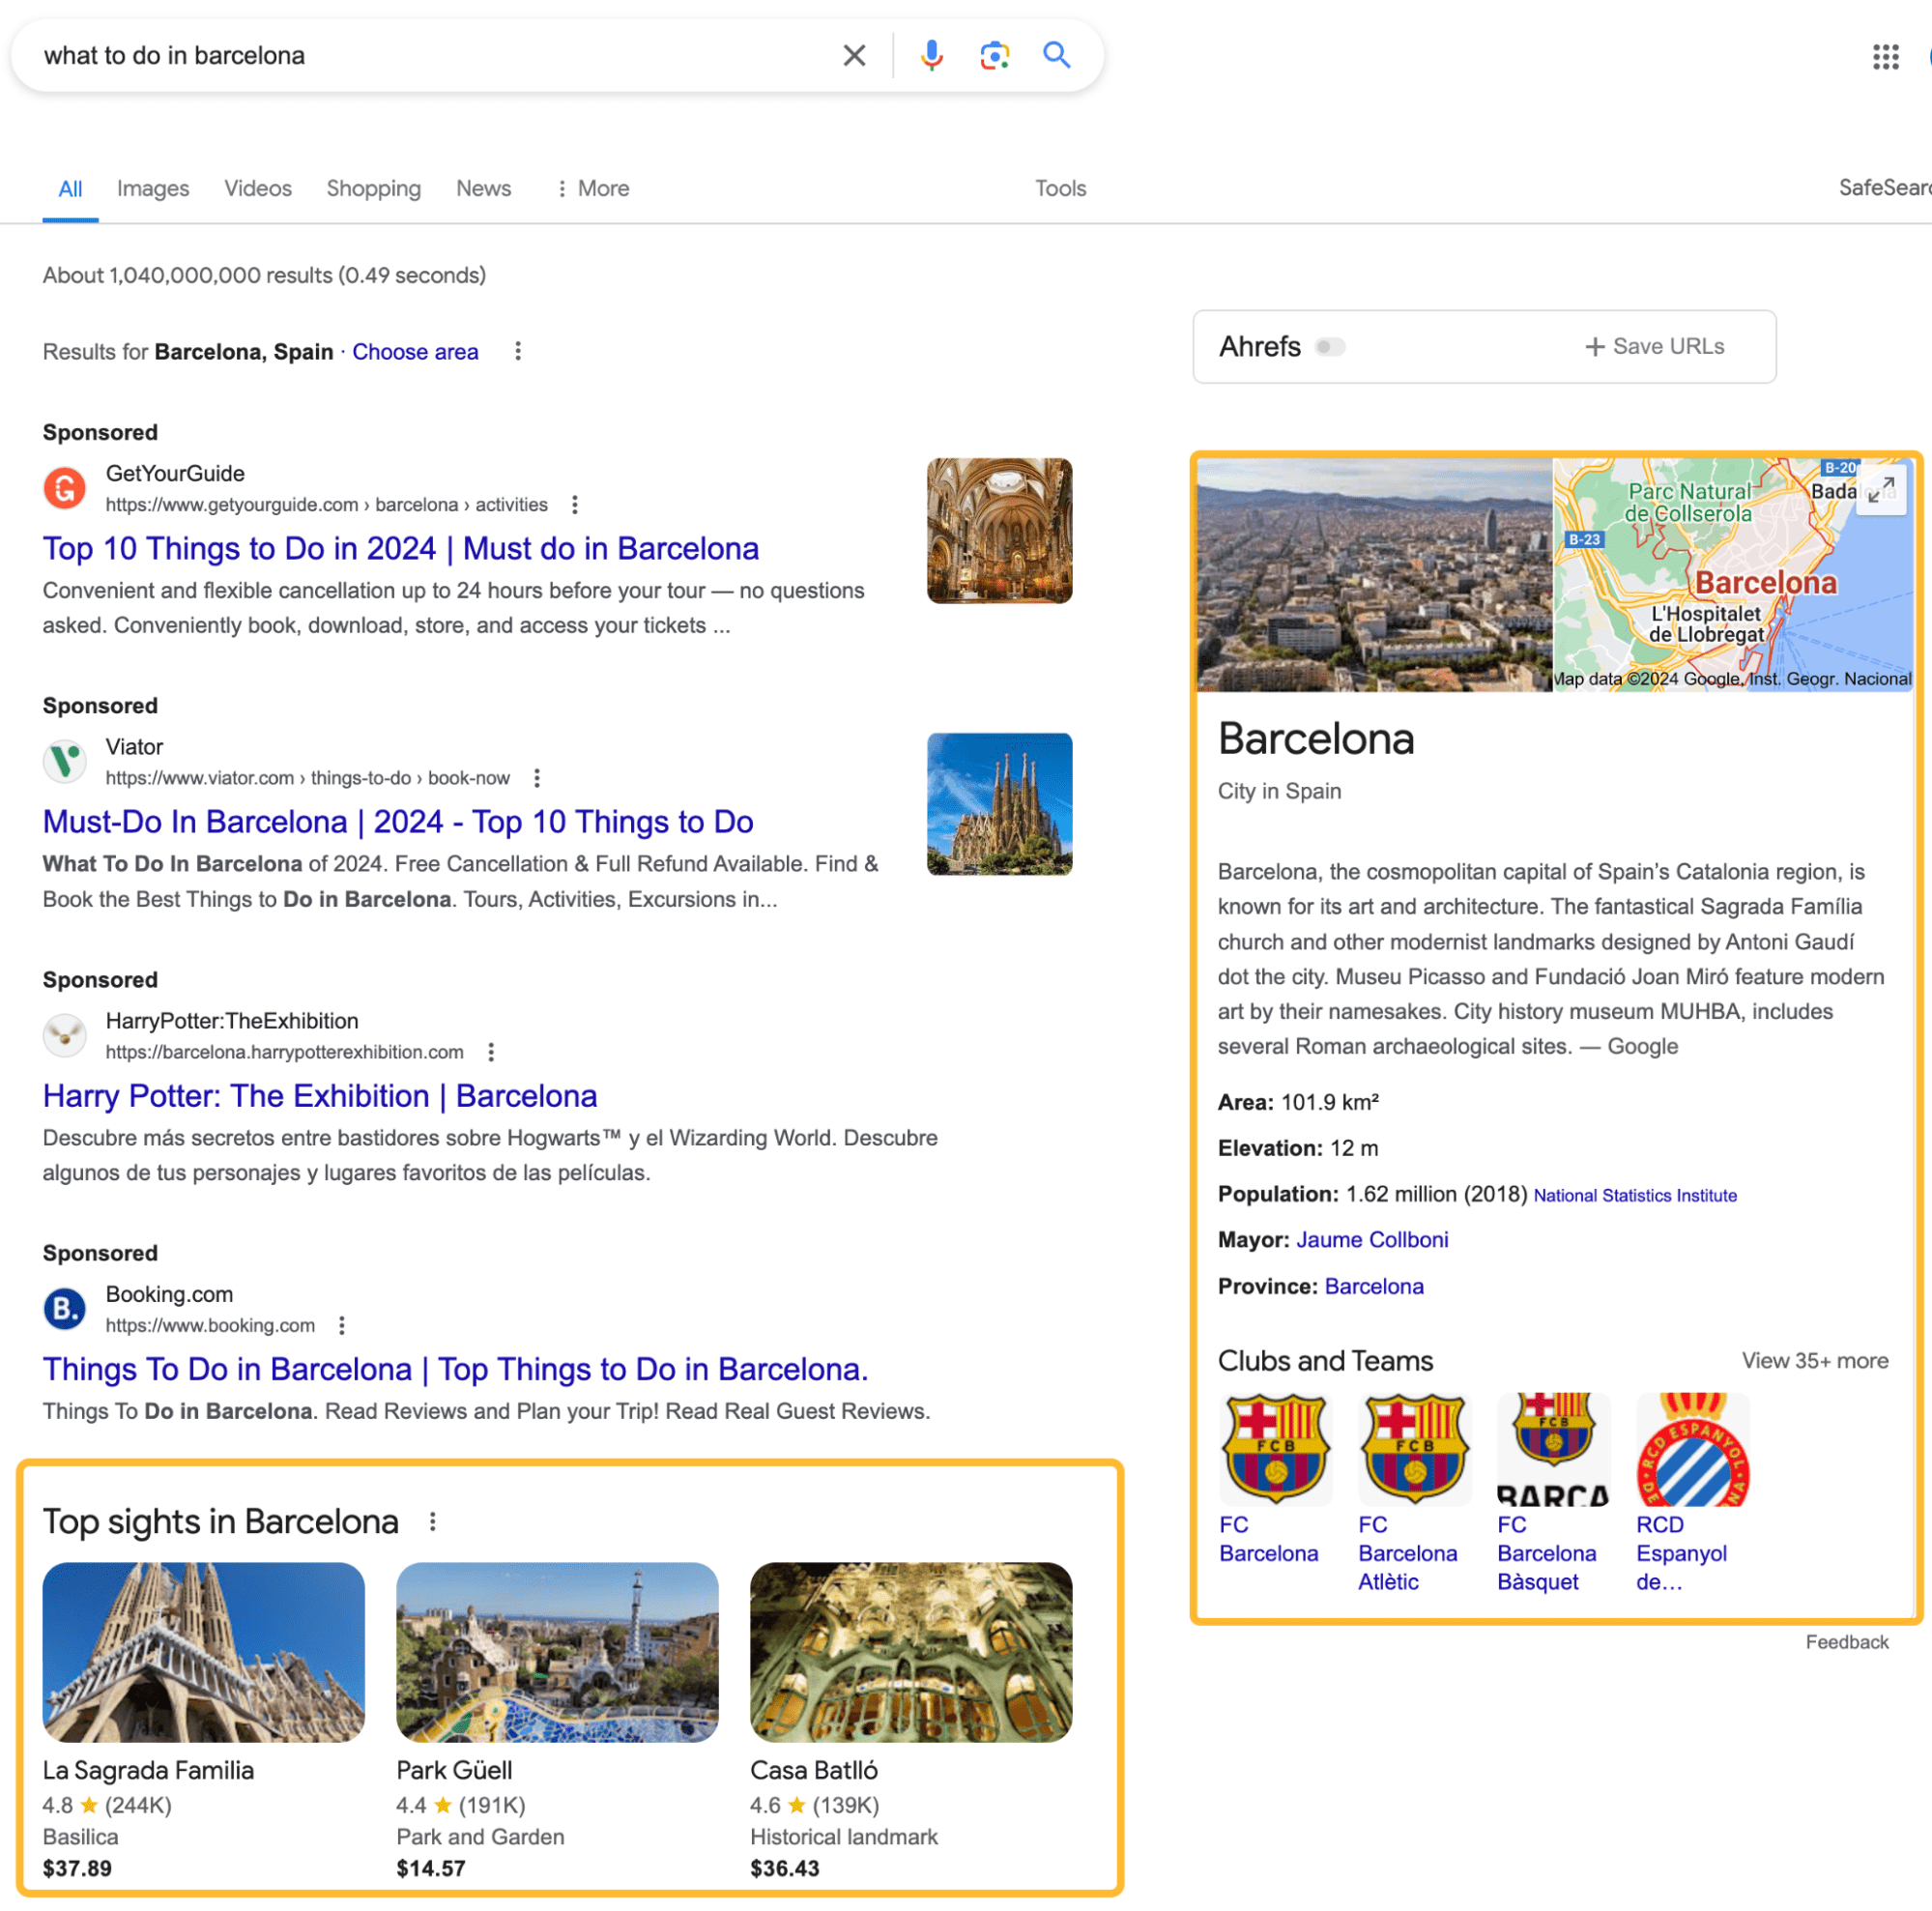Open the Choose area link
Screen dimensions: 1932x1911
415,352
